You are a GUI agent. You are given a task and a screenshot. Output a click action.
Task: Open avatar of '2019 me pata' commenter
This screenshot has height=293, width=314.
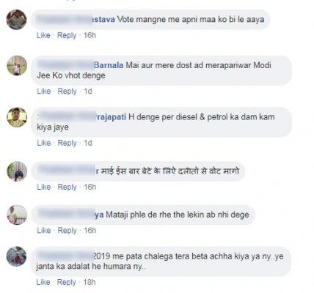click(16, 256)
